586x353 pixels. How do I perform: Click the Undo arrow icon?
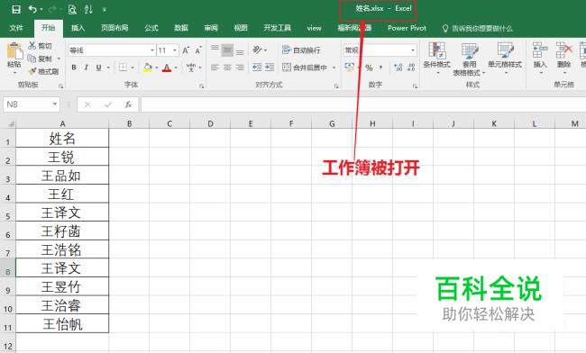[32, 9]
